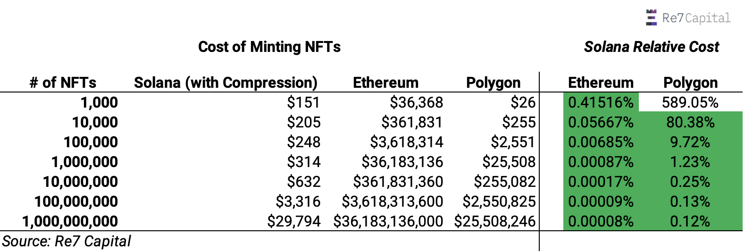Select the 1,000,000,000 NFTs row label

pyautogui.click(x=70, y=221)
